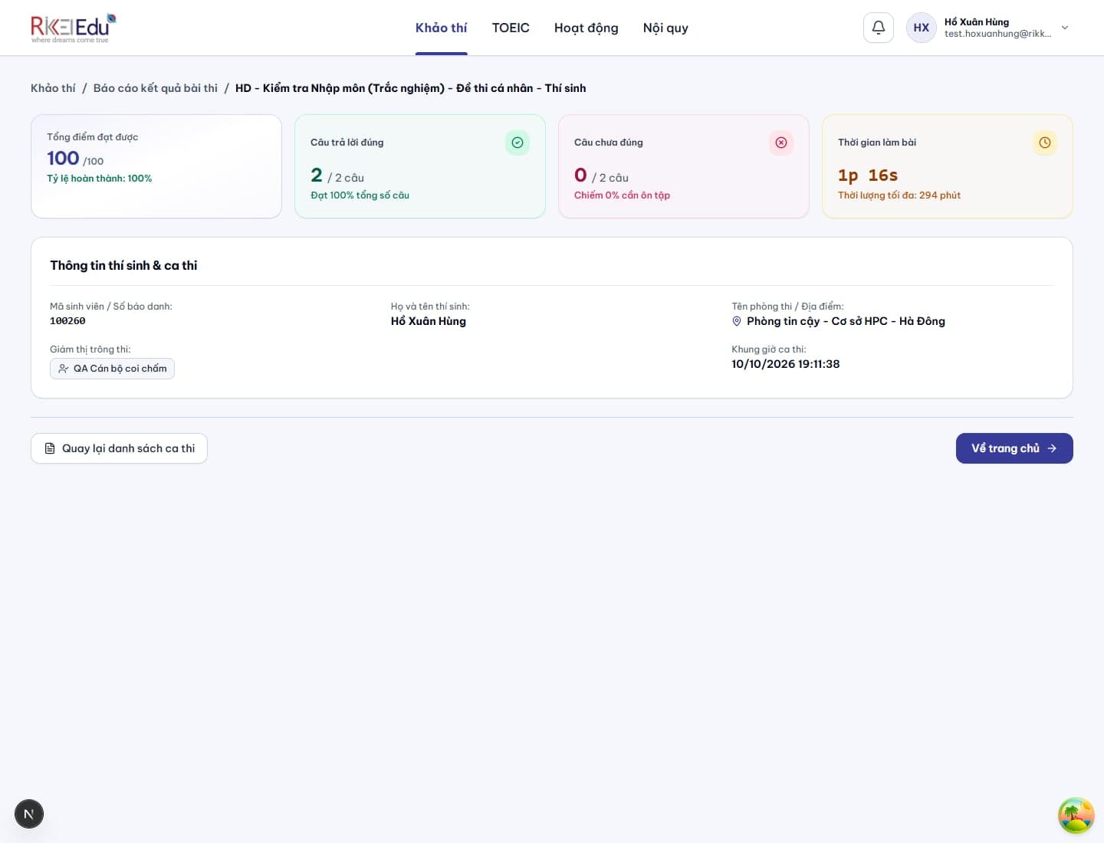Click the location pin icon beside room name

click(737, 321)
